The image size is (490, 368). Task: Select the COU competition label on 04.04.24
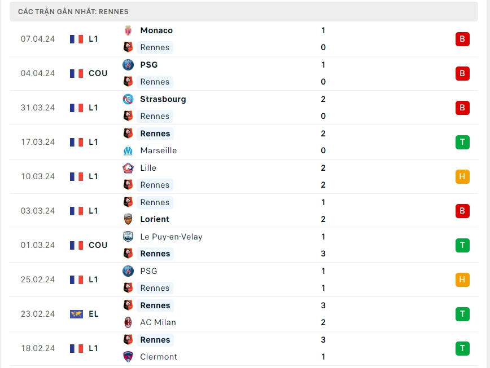click(98, 73)
